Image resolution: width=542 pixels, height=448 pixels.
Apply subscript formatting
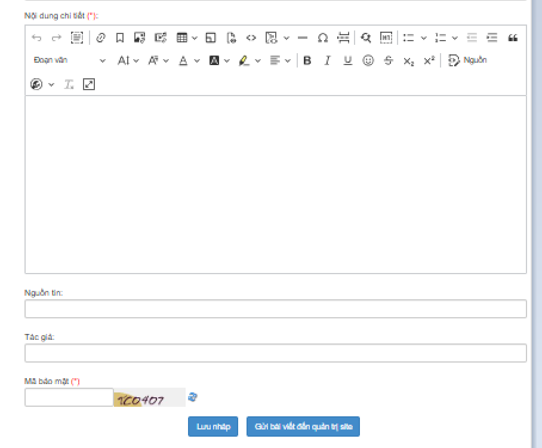(x=408, y=60)
